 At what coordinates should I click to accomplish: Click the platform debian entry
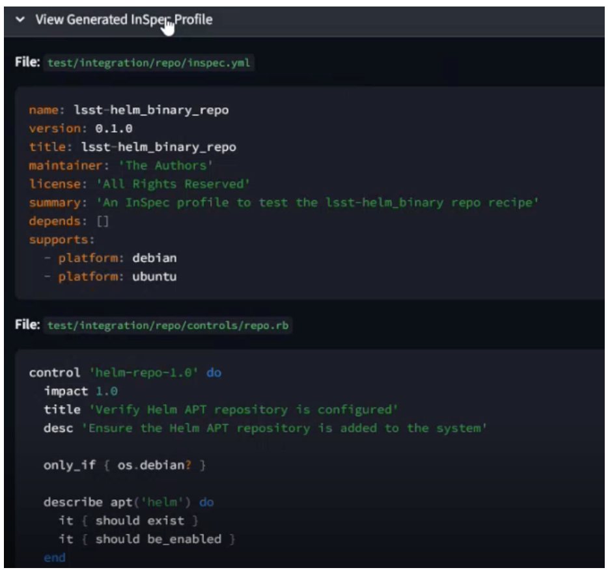click(117, 258)
